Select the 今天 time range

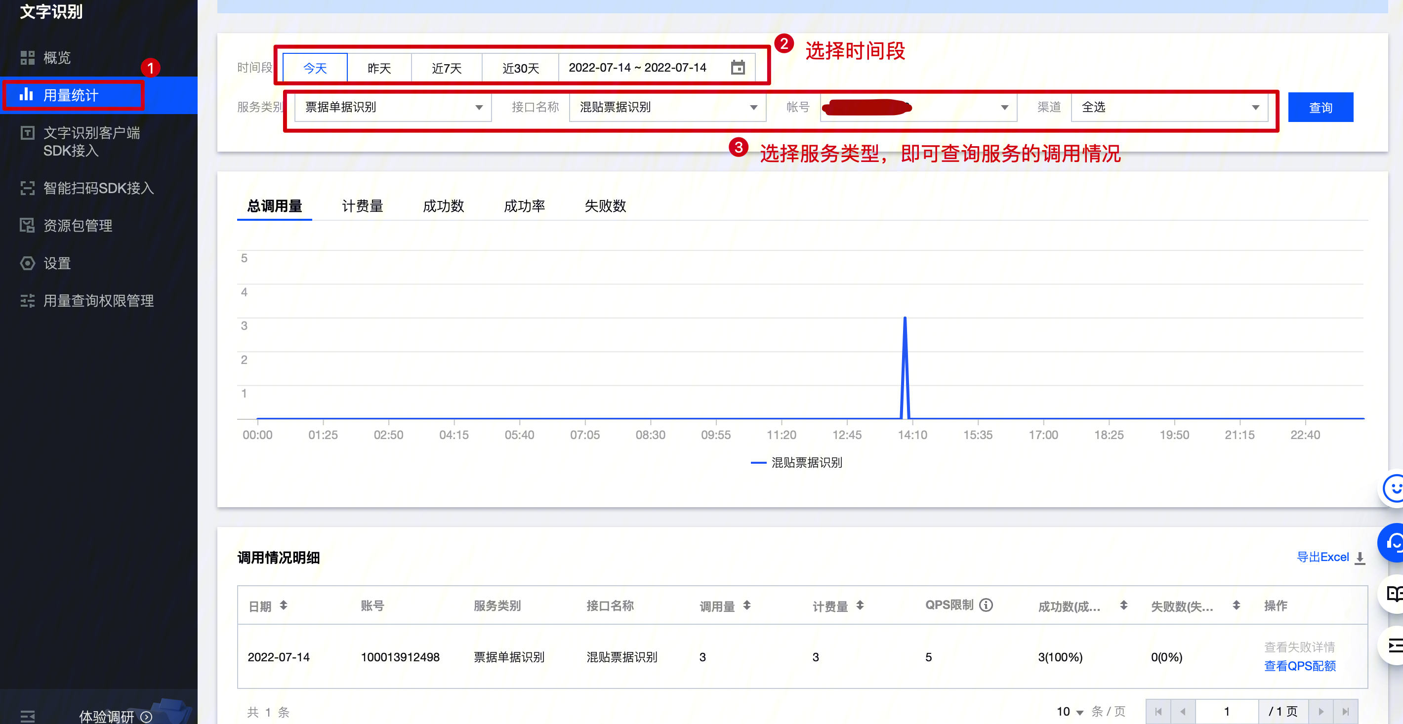point(315,68)
